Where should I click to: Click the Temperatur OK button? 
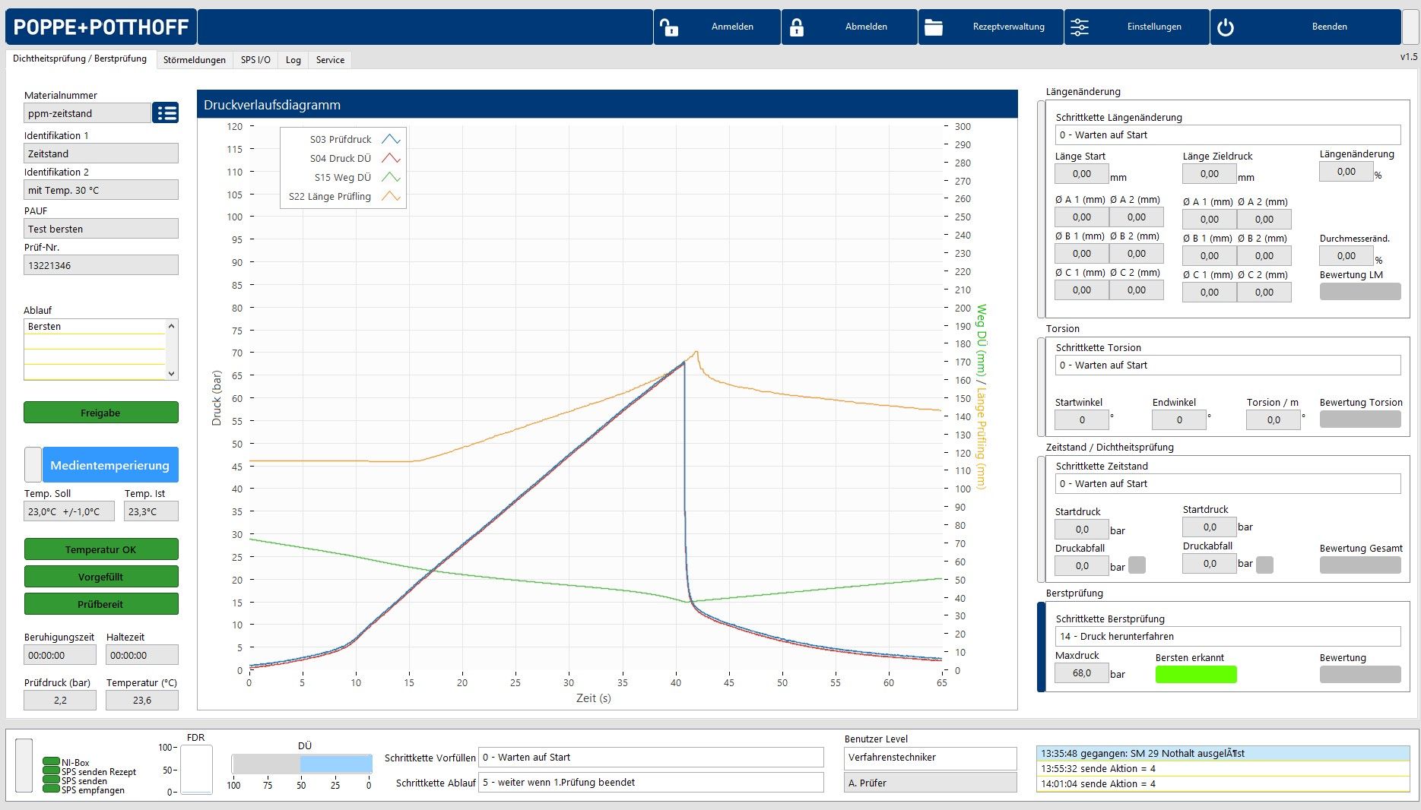point(101,549)
